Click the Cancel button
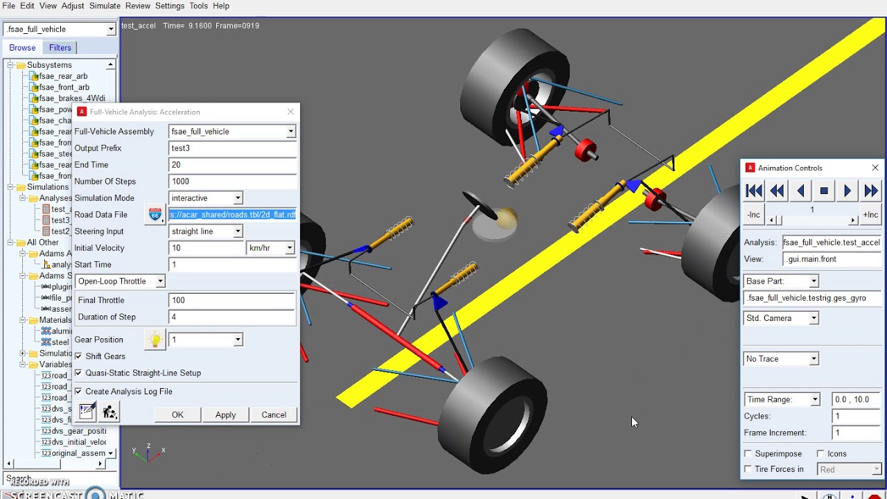887x499 pixels. pyautogui.click(x=274, y=415)
